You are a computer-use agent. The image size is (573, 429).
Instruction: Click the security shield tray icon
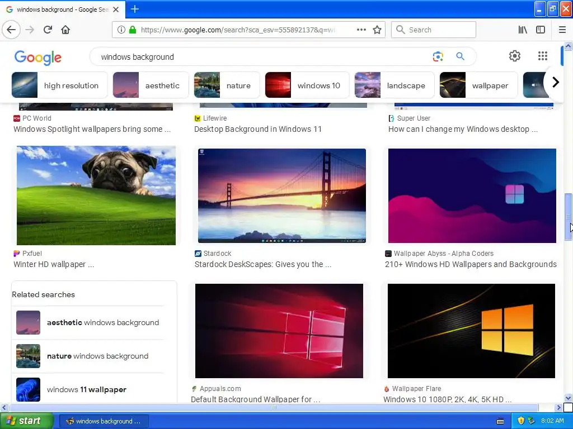[521, 421]
